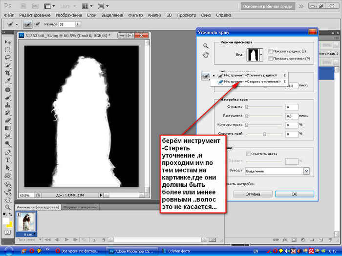
Task: Select the Custom Shape tool
Action: tap(8, 176)
